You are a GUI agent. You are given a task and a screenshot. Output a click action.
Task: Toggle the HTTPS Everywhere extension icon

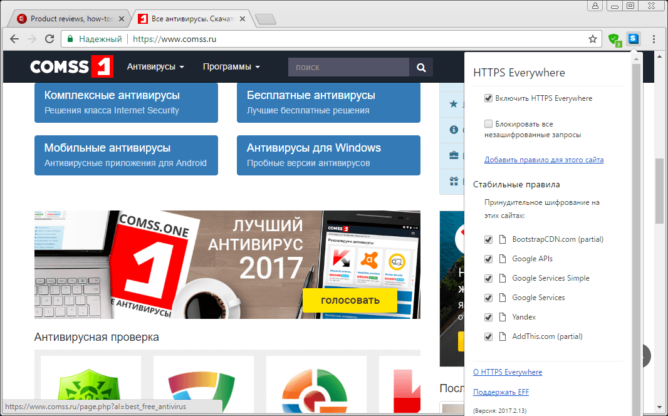click(634, 39)
